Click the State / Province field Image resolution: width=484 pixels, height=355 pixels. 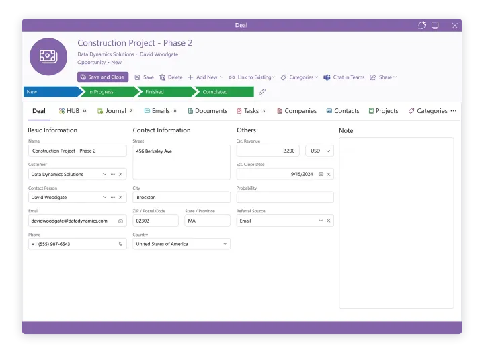pyautogui.click(x=208, y=221)
